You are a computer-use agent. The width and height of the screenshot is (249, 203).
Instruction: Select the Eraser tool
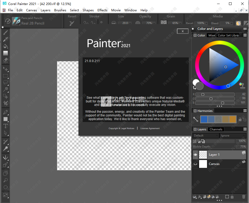5,60
